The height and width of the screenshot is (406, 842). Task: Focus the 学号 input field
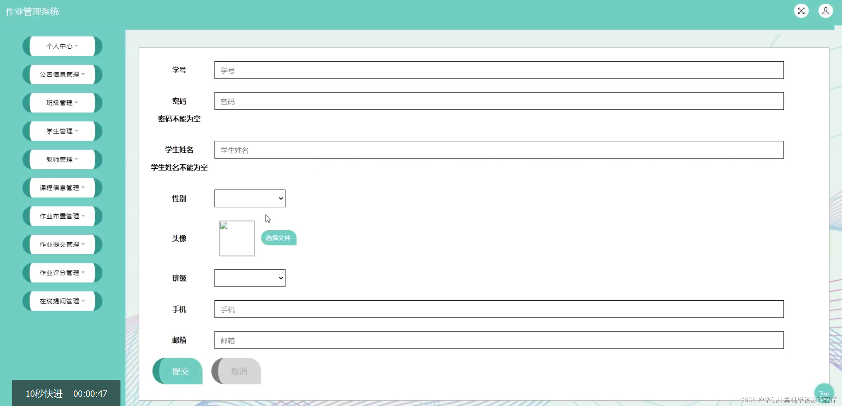pyautogui.click(x=498, y=70)
